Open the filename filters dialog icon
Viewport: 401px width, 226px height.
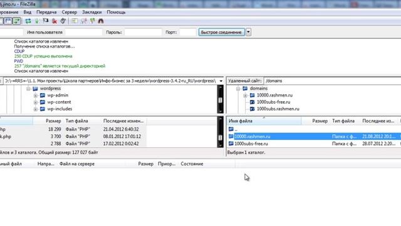[x=75, y=21]
